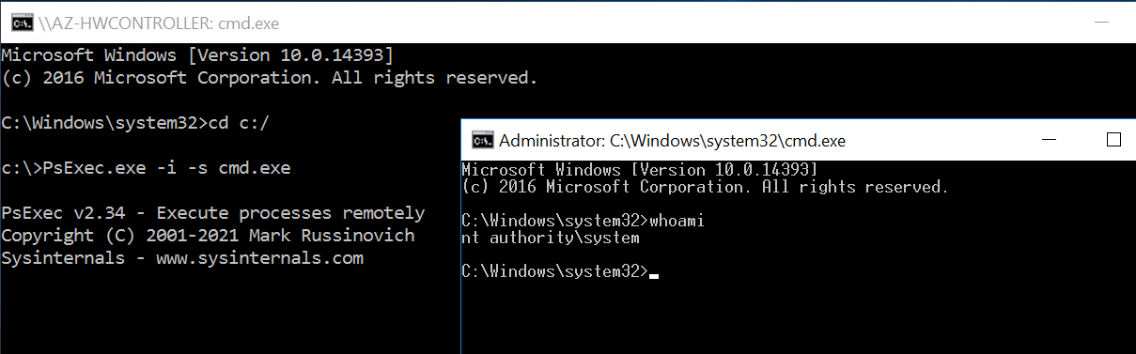The width and height of the screenshot is (1136, 354).
Task: Click "Execute processes remotely" in the PsExec banner
Action: [x=291, y=213]
